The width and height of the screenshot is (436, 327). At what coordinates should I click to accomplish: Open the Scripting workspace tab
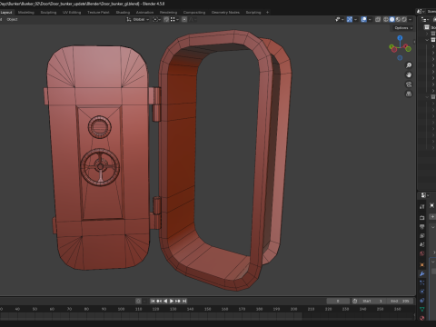click(x=253, y=13)
